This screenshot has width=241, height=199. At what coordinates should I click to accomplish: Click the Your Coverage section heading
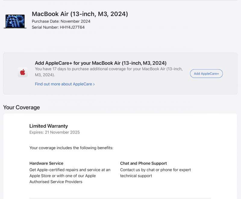pyautogui.click(x=21, y=107)
